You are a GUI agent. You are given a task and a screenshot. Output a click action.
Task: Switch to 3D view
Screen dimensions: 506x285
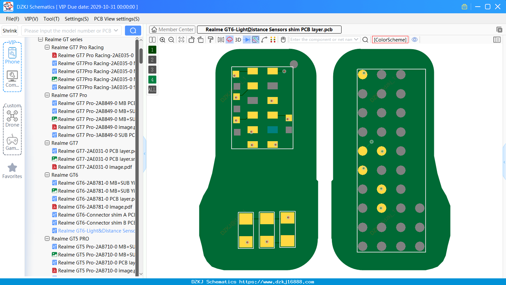pyautogui.click(x=238, y=40)
